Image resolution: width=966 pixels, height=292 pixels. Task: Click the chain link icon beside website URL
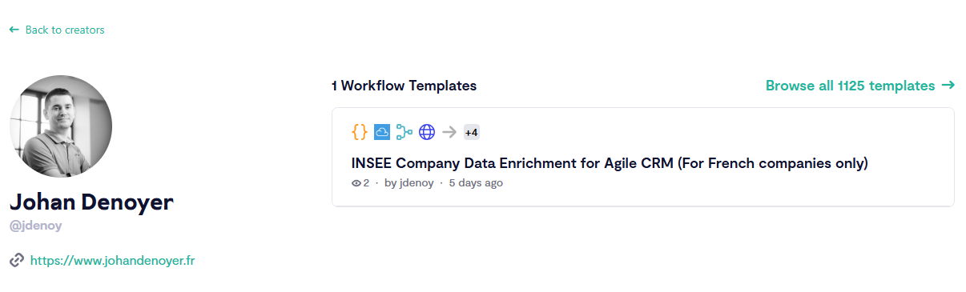point(16,260)
